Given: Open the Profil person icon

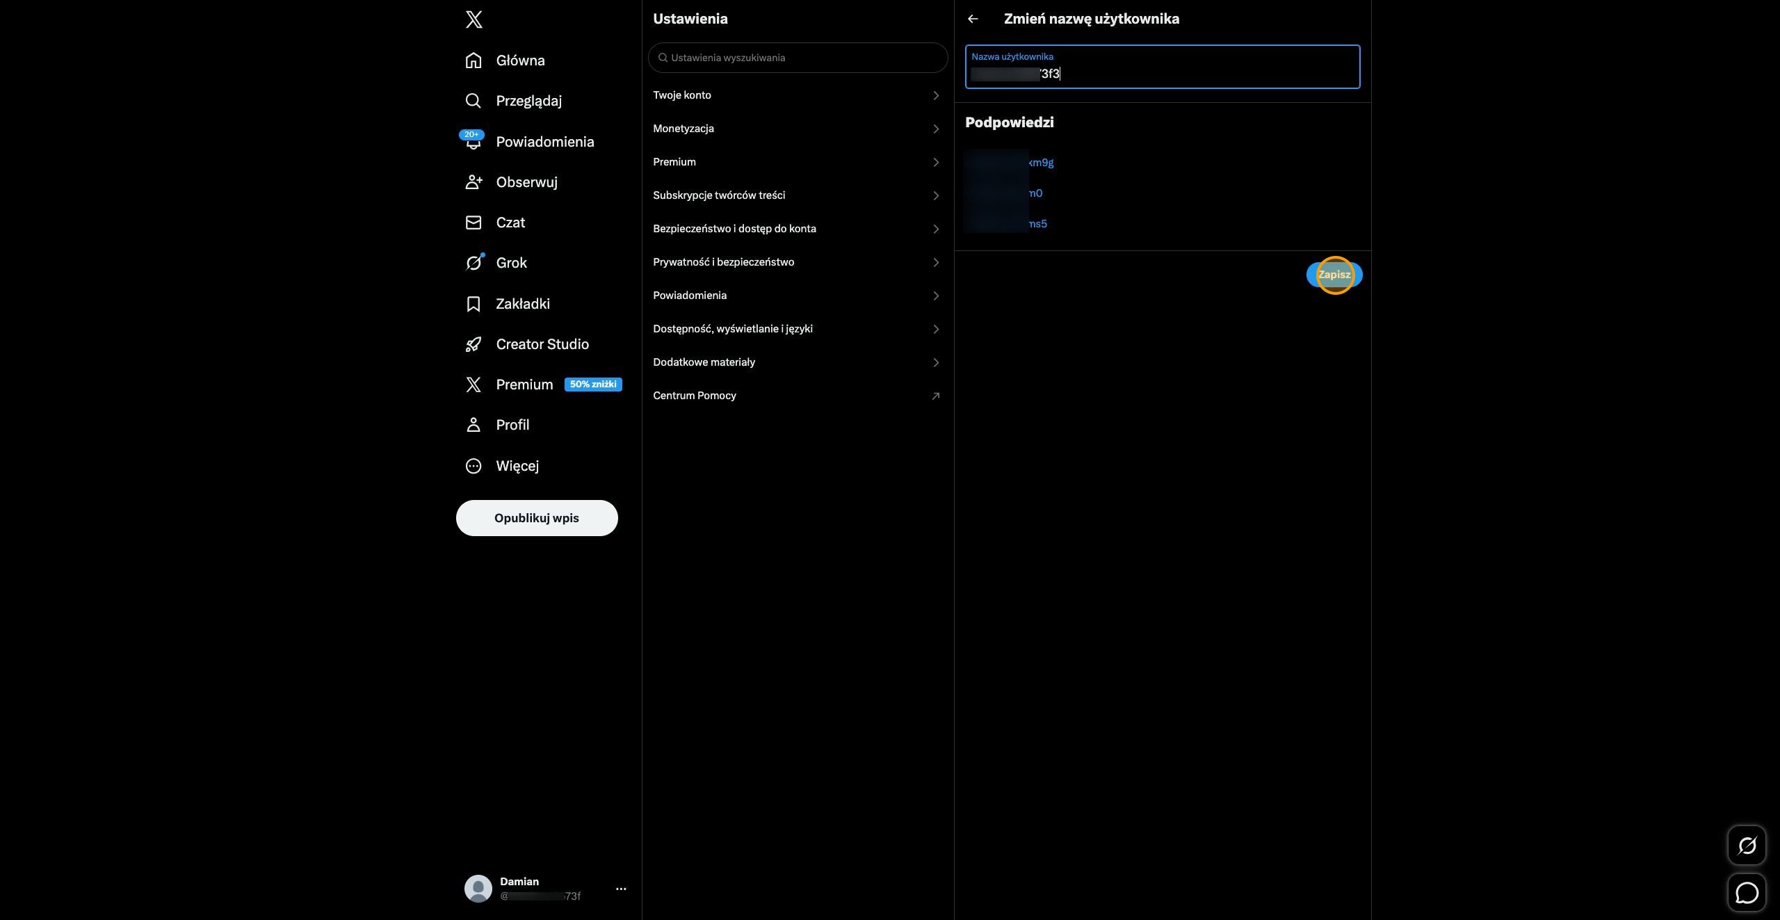Looking at the screenshot, I should (x=474, y=425).
